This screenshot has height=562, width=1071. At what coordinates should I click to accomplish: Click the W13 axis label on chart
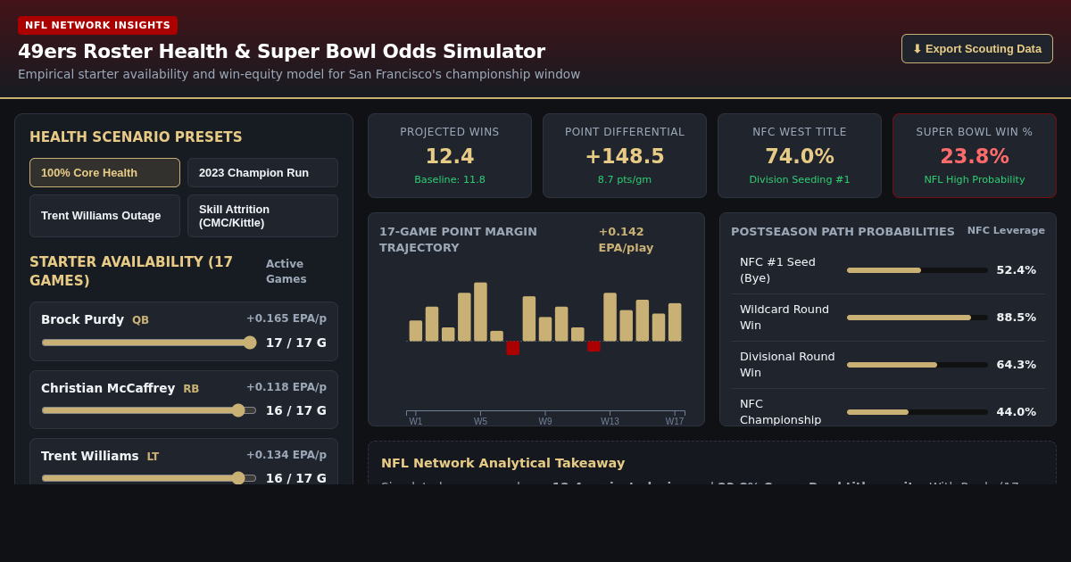coord(610,421)
